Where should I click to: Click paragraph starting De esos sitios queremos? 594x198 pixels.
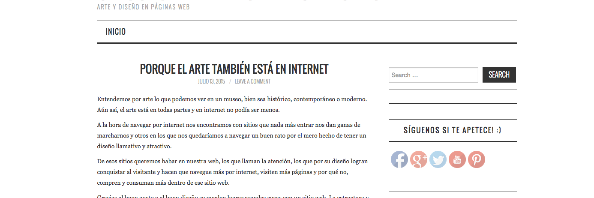[232, 172]
